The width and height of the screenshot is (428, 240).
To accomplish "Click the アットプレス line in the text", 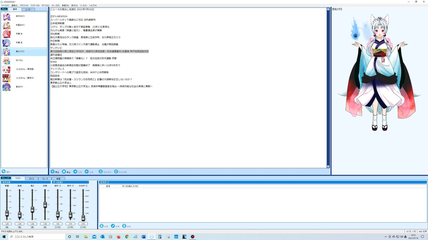I will pyautogui.click(x=58, y=69).
